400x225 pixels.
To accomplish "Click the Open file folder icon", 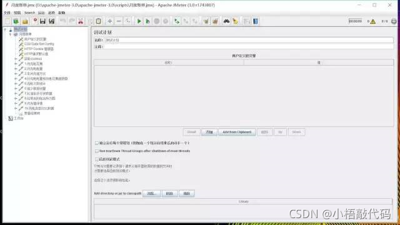I will [x=25, y=21].
